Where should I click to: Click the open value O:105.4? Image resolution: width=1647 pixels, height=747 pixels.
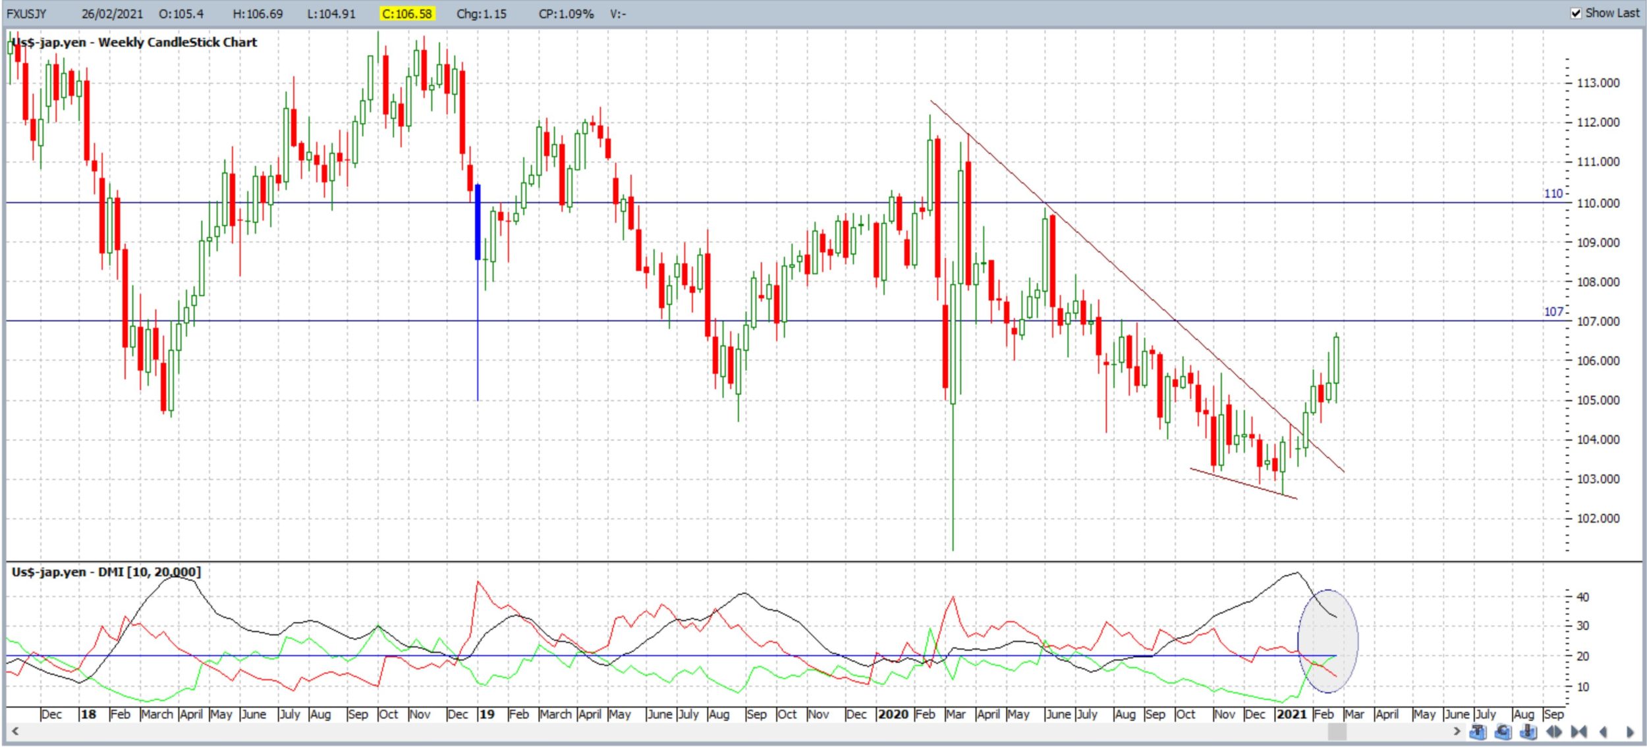coord(181,14)
